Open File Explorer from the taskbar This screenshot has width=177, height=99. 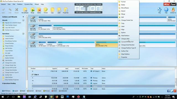[19, 97]
